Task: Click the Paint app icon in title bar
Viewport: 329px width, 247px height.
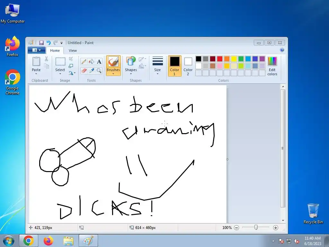Action: tap(31, 43)
